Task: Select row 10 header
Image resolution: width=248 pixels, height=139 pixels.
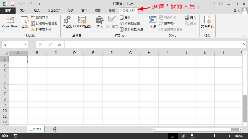Action: pyautogui.click(x=5, y=111)
